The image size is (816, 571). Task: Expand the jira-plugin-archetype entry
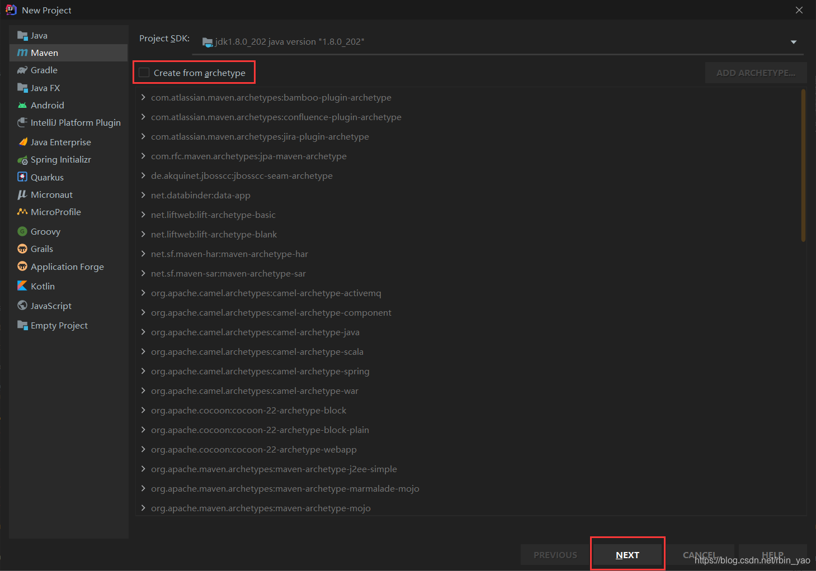coord(143,136)
